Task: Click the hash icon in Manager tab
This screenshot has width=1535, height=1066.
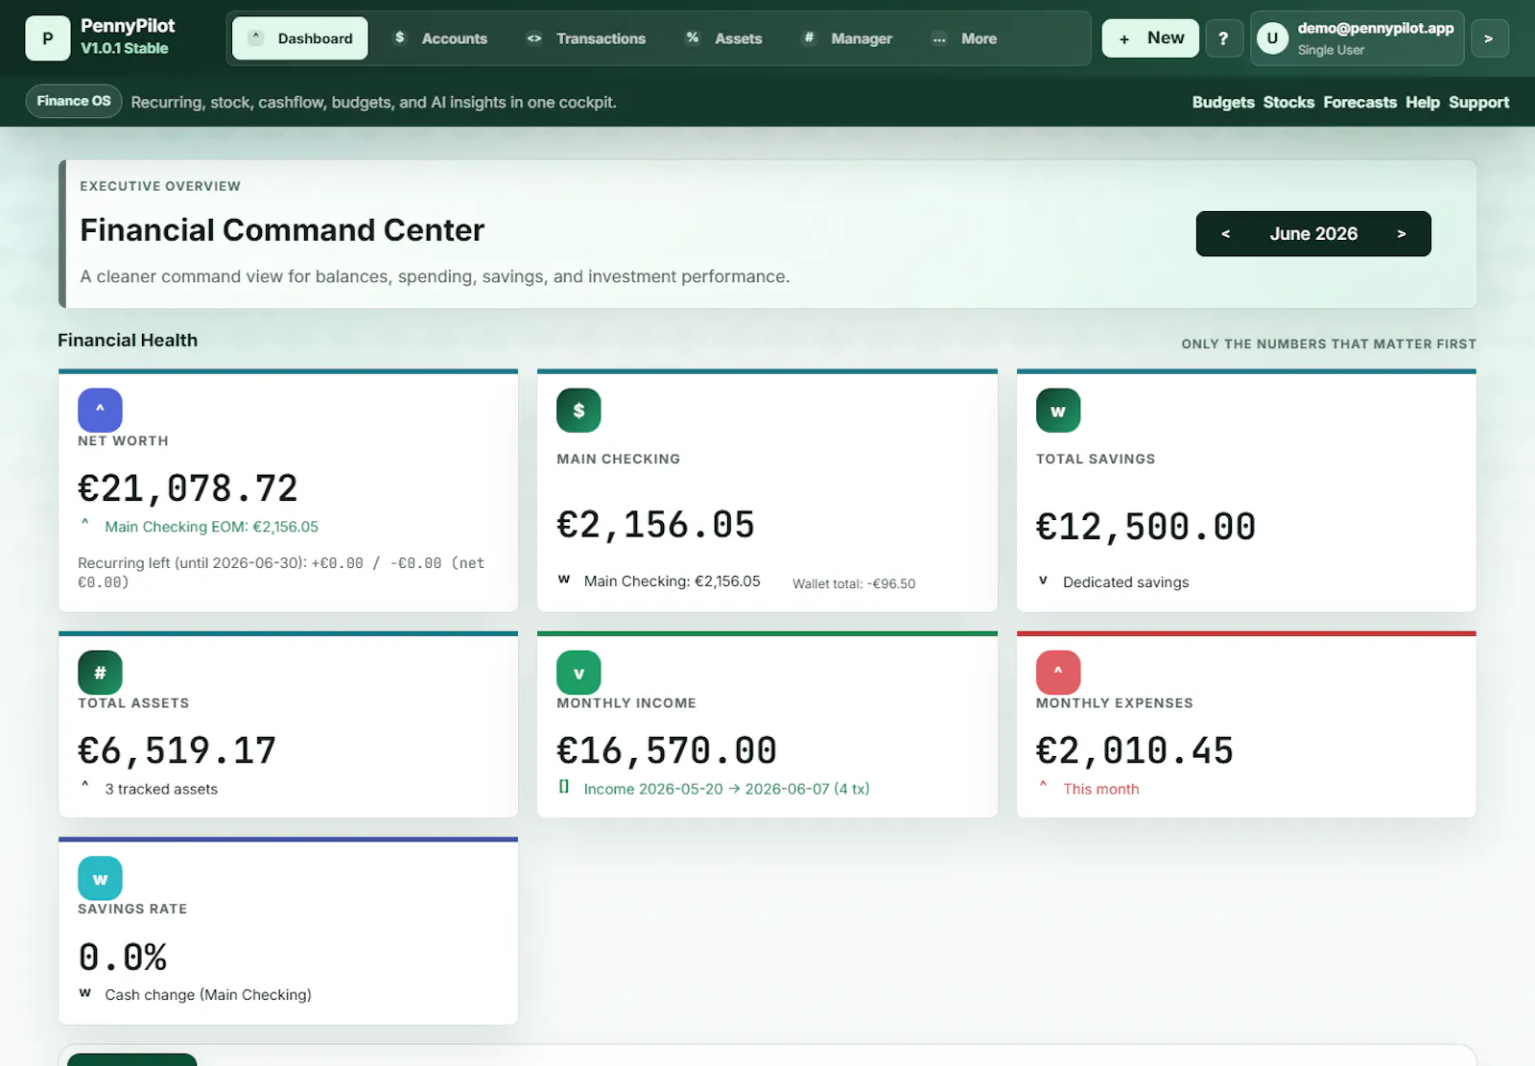Action: click(x=809, y=37)
